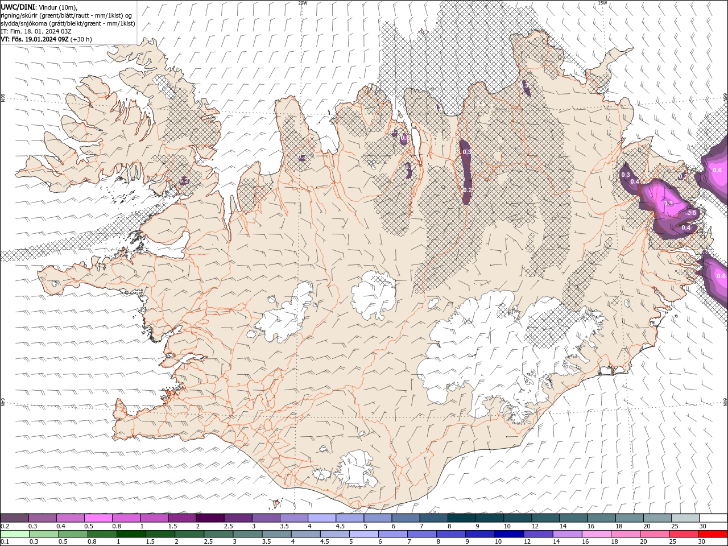Select the light periwinkle 4 swatch, upper legend
This screenshot has width=728, height=546.
tap(322, 518)
